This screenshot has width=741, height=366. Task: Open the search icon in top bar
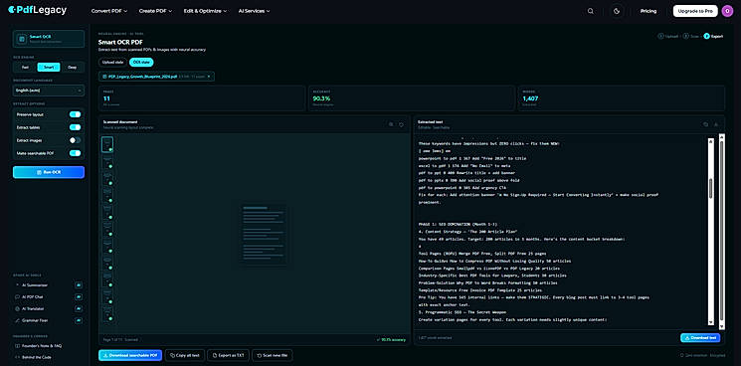pyautogui.click(x=590, y=11)
